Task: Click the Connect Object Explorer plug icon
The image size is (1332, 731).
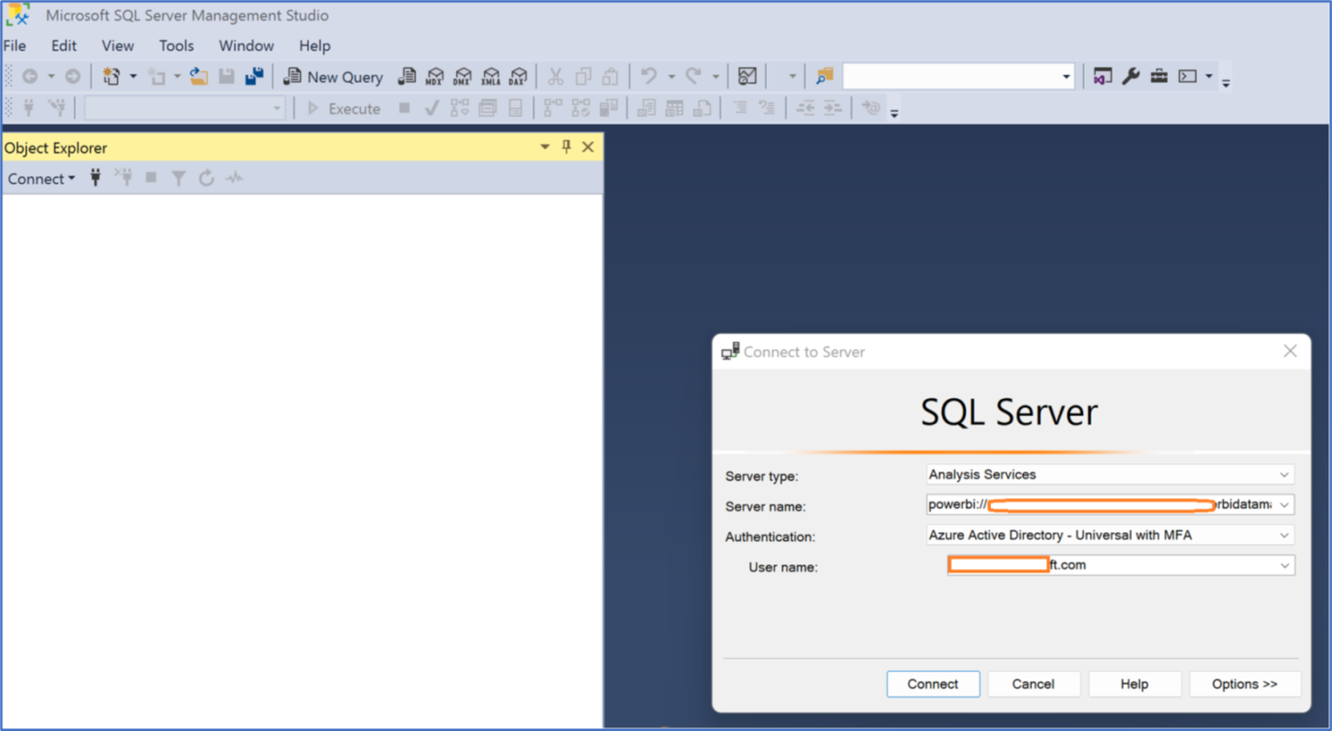Action: [x=95, y=179]
